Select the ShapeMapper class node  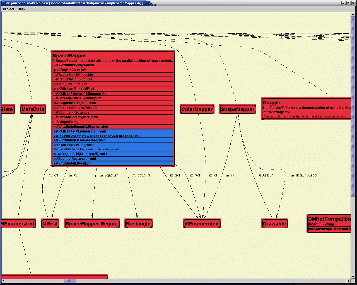tap(238, 109)
